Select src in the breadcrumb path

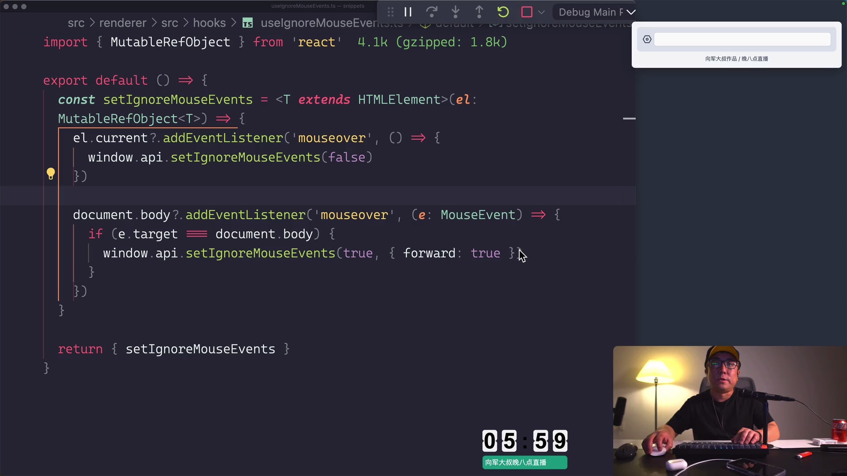pos(169,22)
